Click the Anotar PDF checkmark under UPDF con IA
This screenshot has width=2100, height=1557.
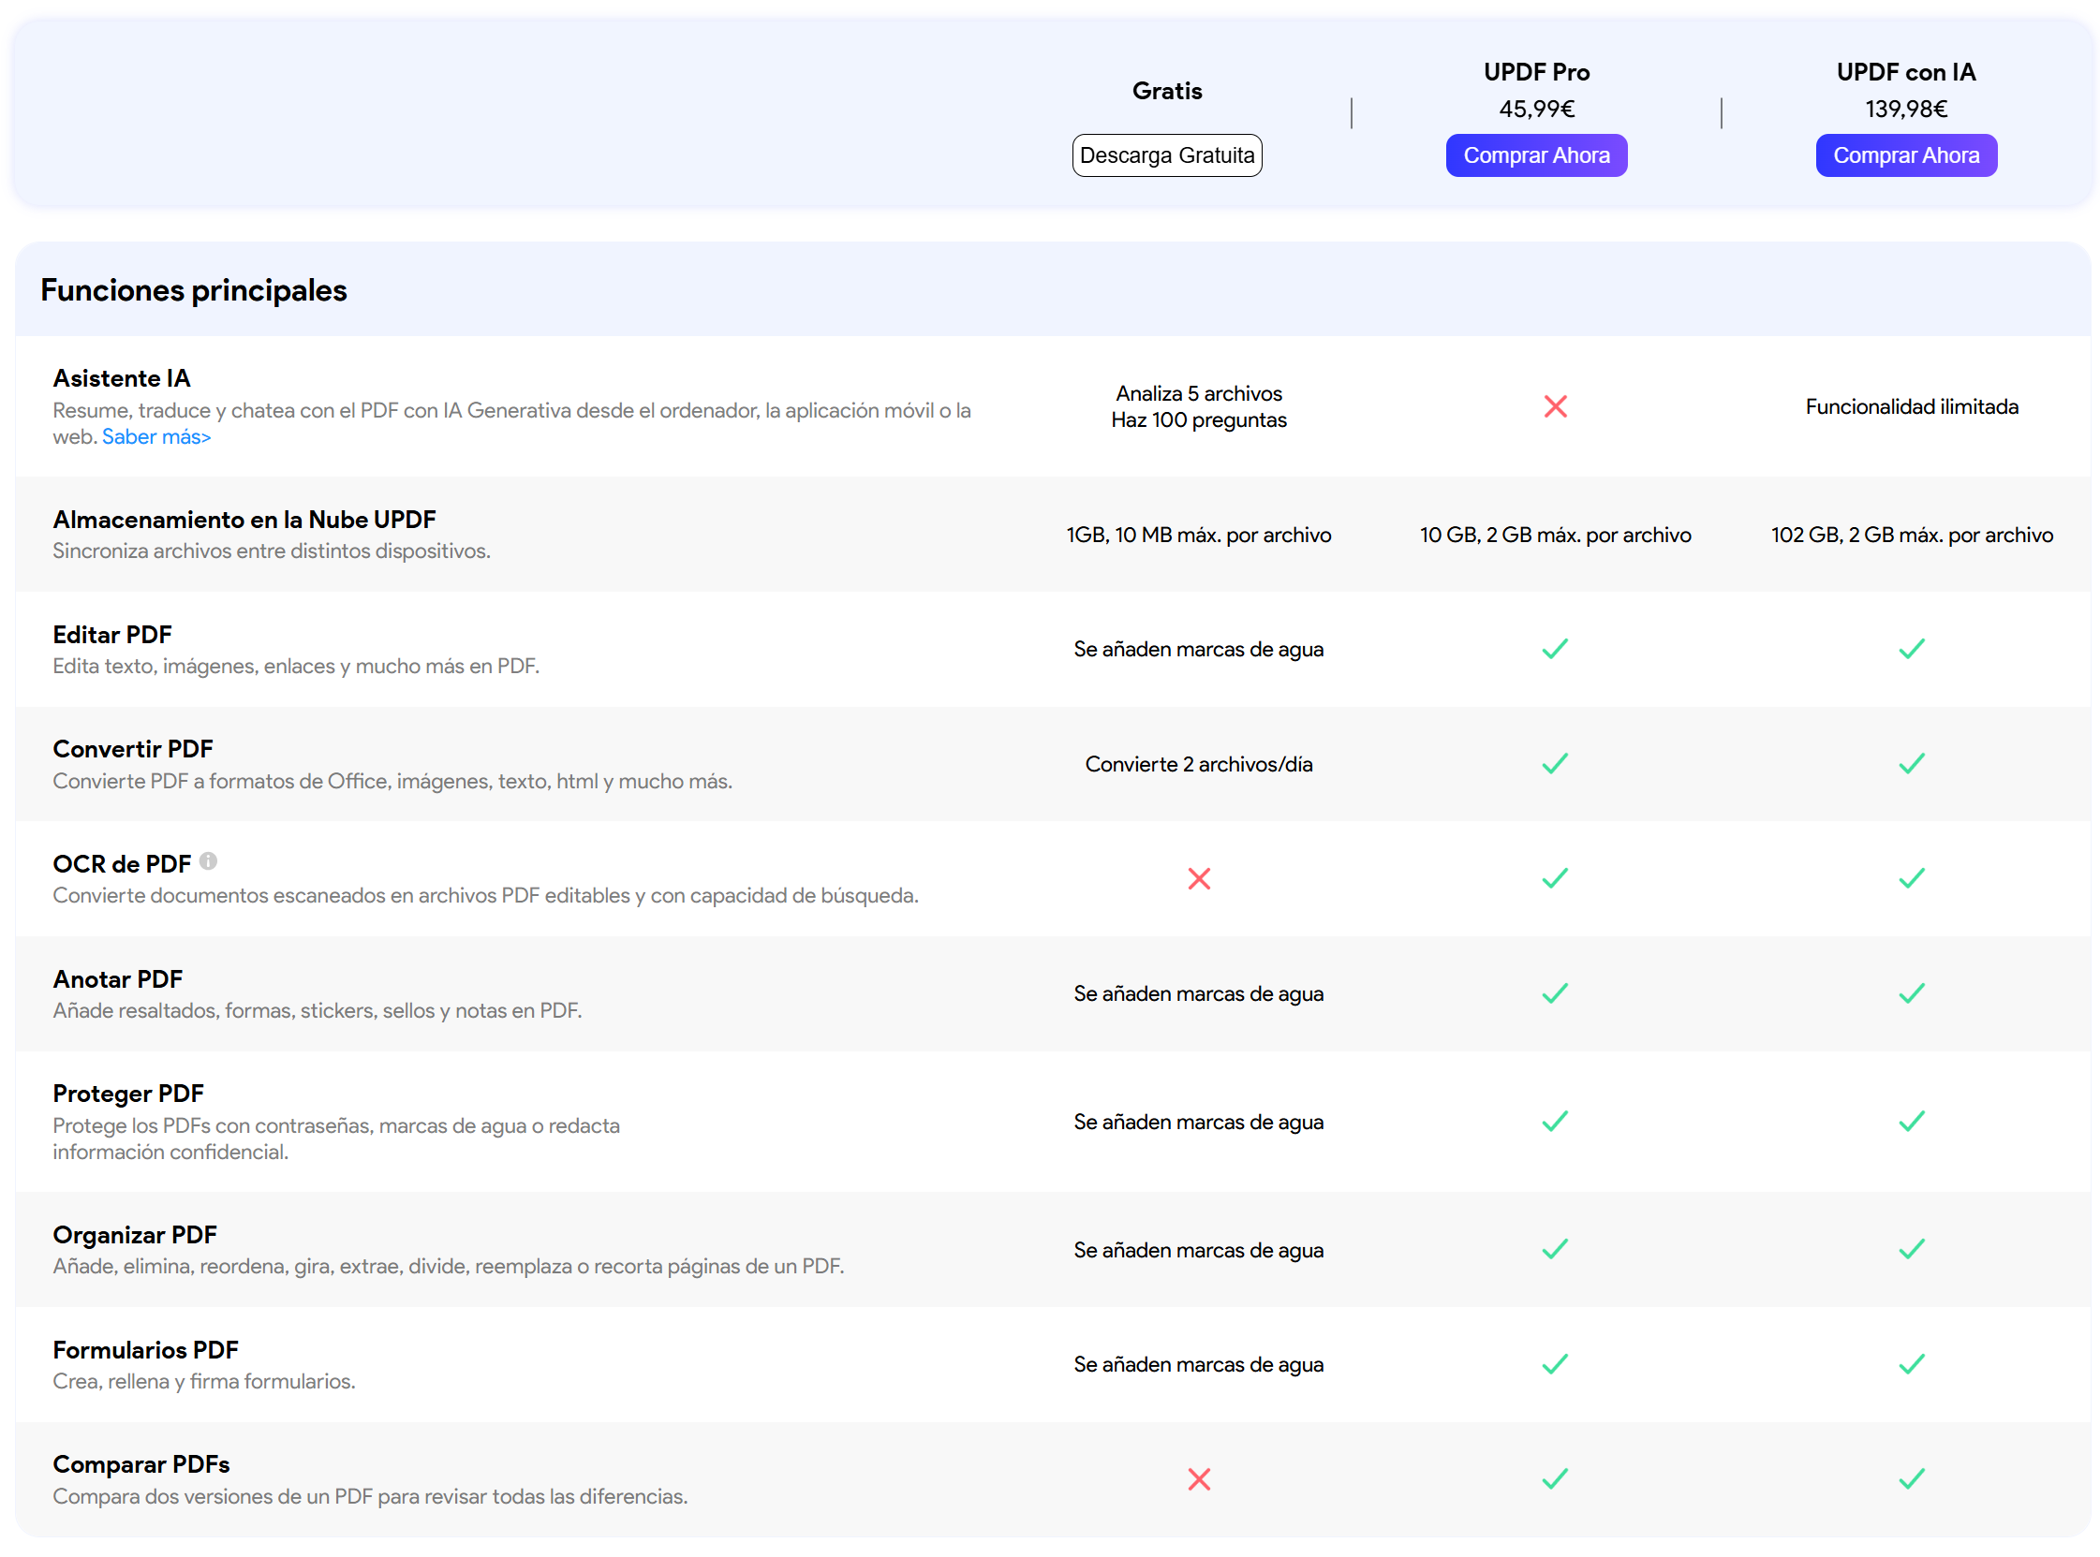pyautogui.click(x=1912, y=993)
